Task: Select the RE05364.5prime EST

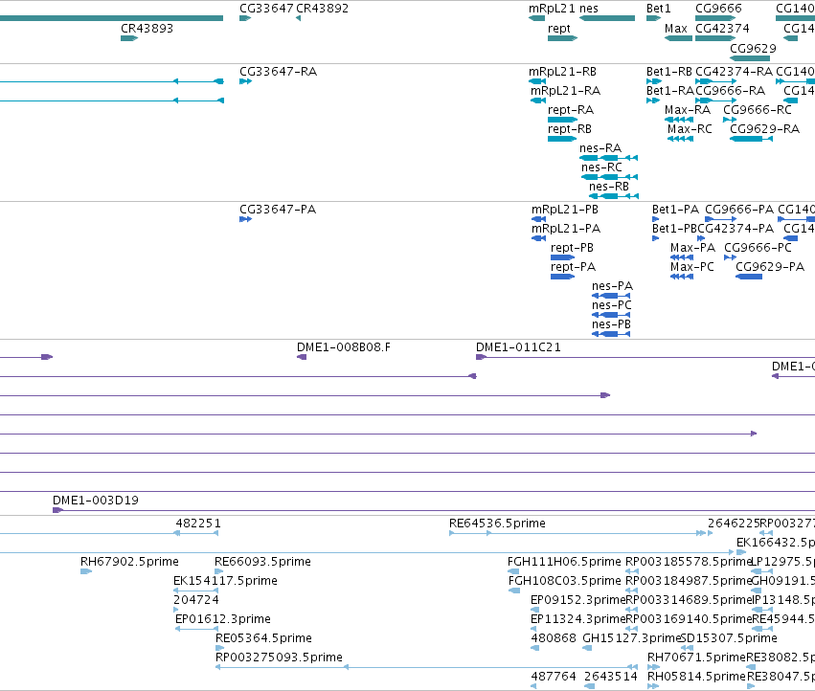Action: point(264,637)
